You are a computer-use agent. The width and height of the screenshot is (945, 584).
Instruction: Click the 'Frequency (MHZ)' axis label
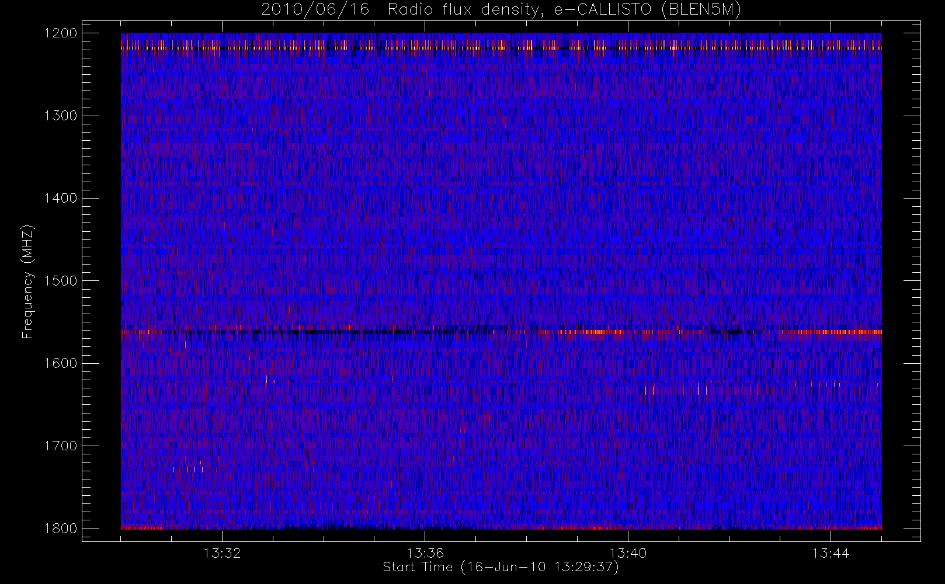pos(27,281)
